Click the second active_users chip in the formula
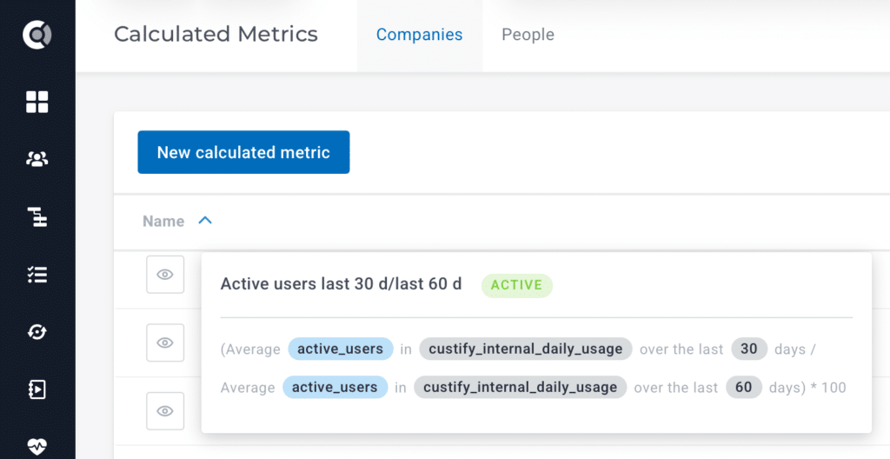Viewport: 890px width, 459px height. tap(335, 388)
